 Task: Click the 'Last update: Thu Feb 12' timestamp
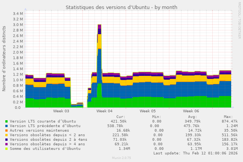(x=196, y=153)
